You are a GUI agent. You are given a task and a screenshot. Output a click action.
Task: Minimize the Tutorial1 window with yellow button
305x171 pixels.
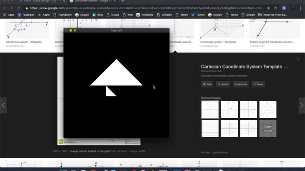[71, 30]
